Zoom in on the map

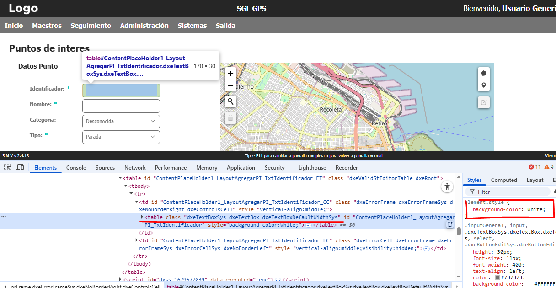point(230,73)
